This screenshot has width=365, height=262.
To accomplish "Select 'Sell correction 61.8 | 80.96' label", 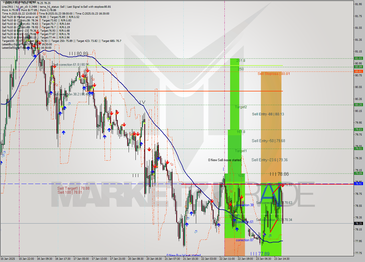I will (71, 65).
